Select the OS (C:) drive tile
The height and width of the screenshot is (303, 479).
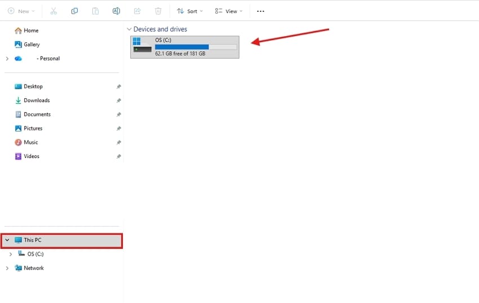pyautogui.click(x=185, y=47)
